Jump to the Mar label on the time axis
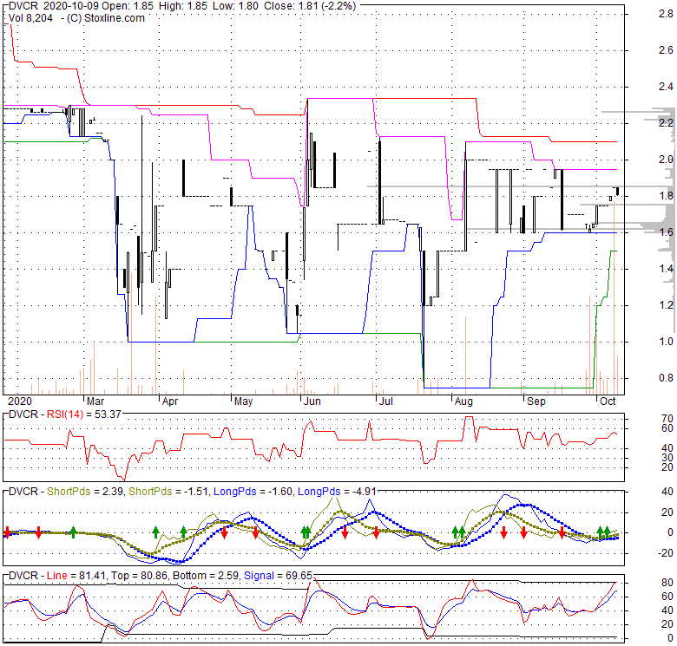This screenshot has width=677, height=646. tap(95, 401)
